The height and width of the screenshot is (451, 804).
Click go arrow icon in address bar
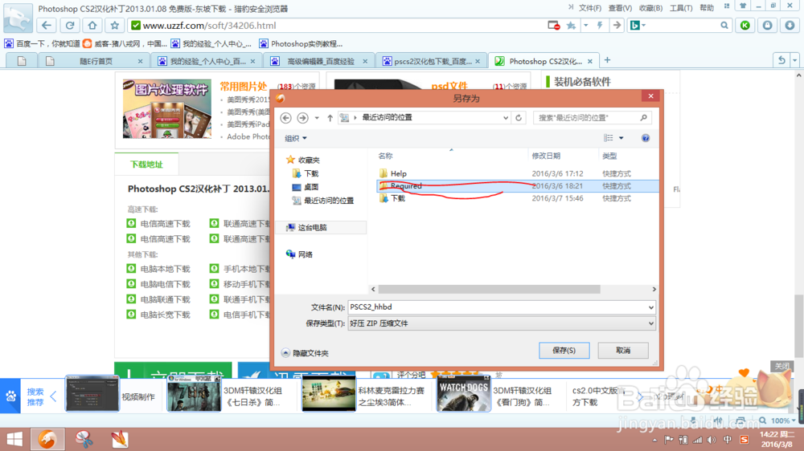pos(617,25)
